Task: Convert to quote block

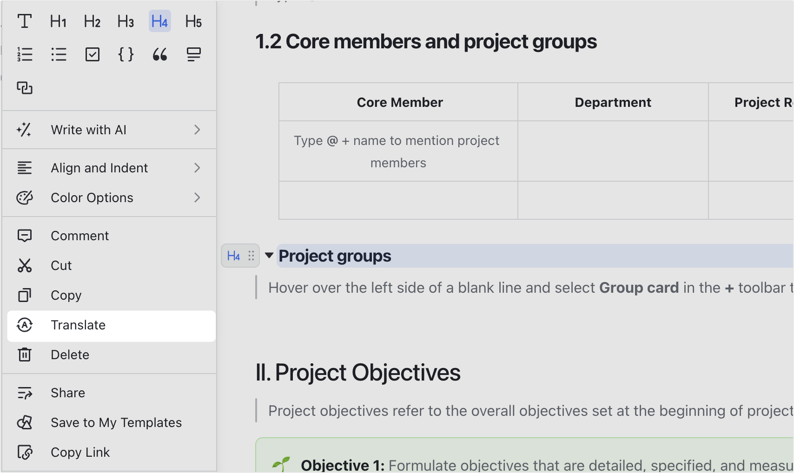Action: (159, 54)
